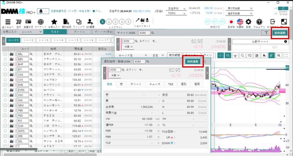Toggle 銘柄連動 in 個別銘柄・詳細 window
The width and height of the screenshot is (293, 156).
[193, 61]
